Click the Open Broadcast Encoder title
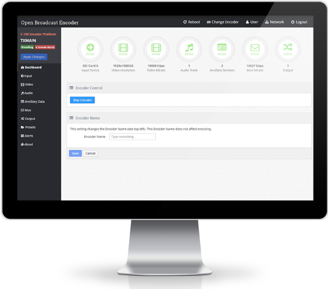Screen dimensions: 328x289 pos(50,23)
